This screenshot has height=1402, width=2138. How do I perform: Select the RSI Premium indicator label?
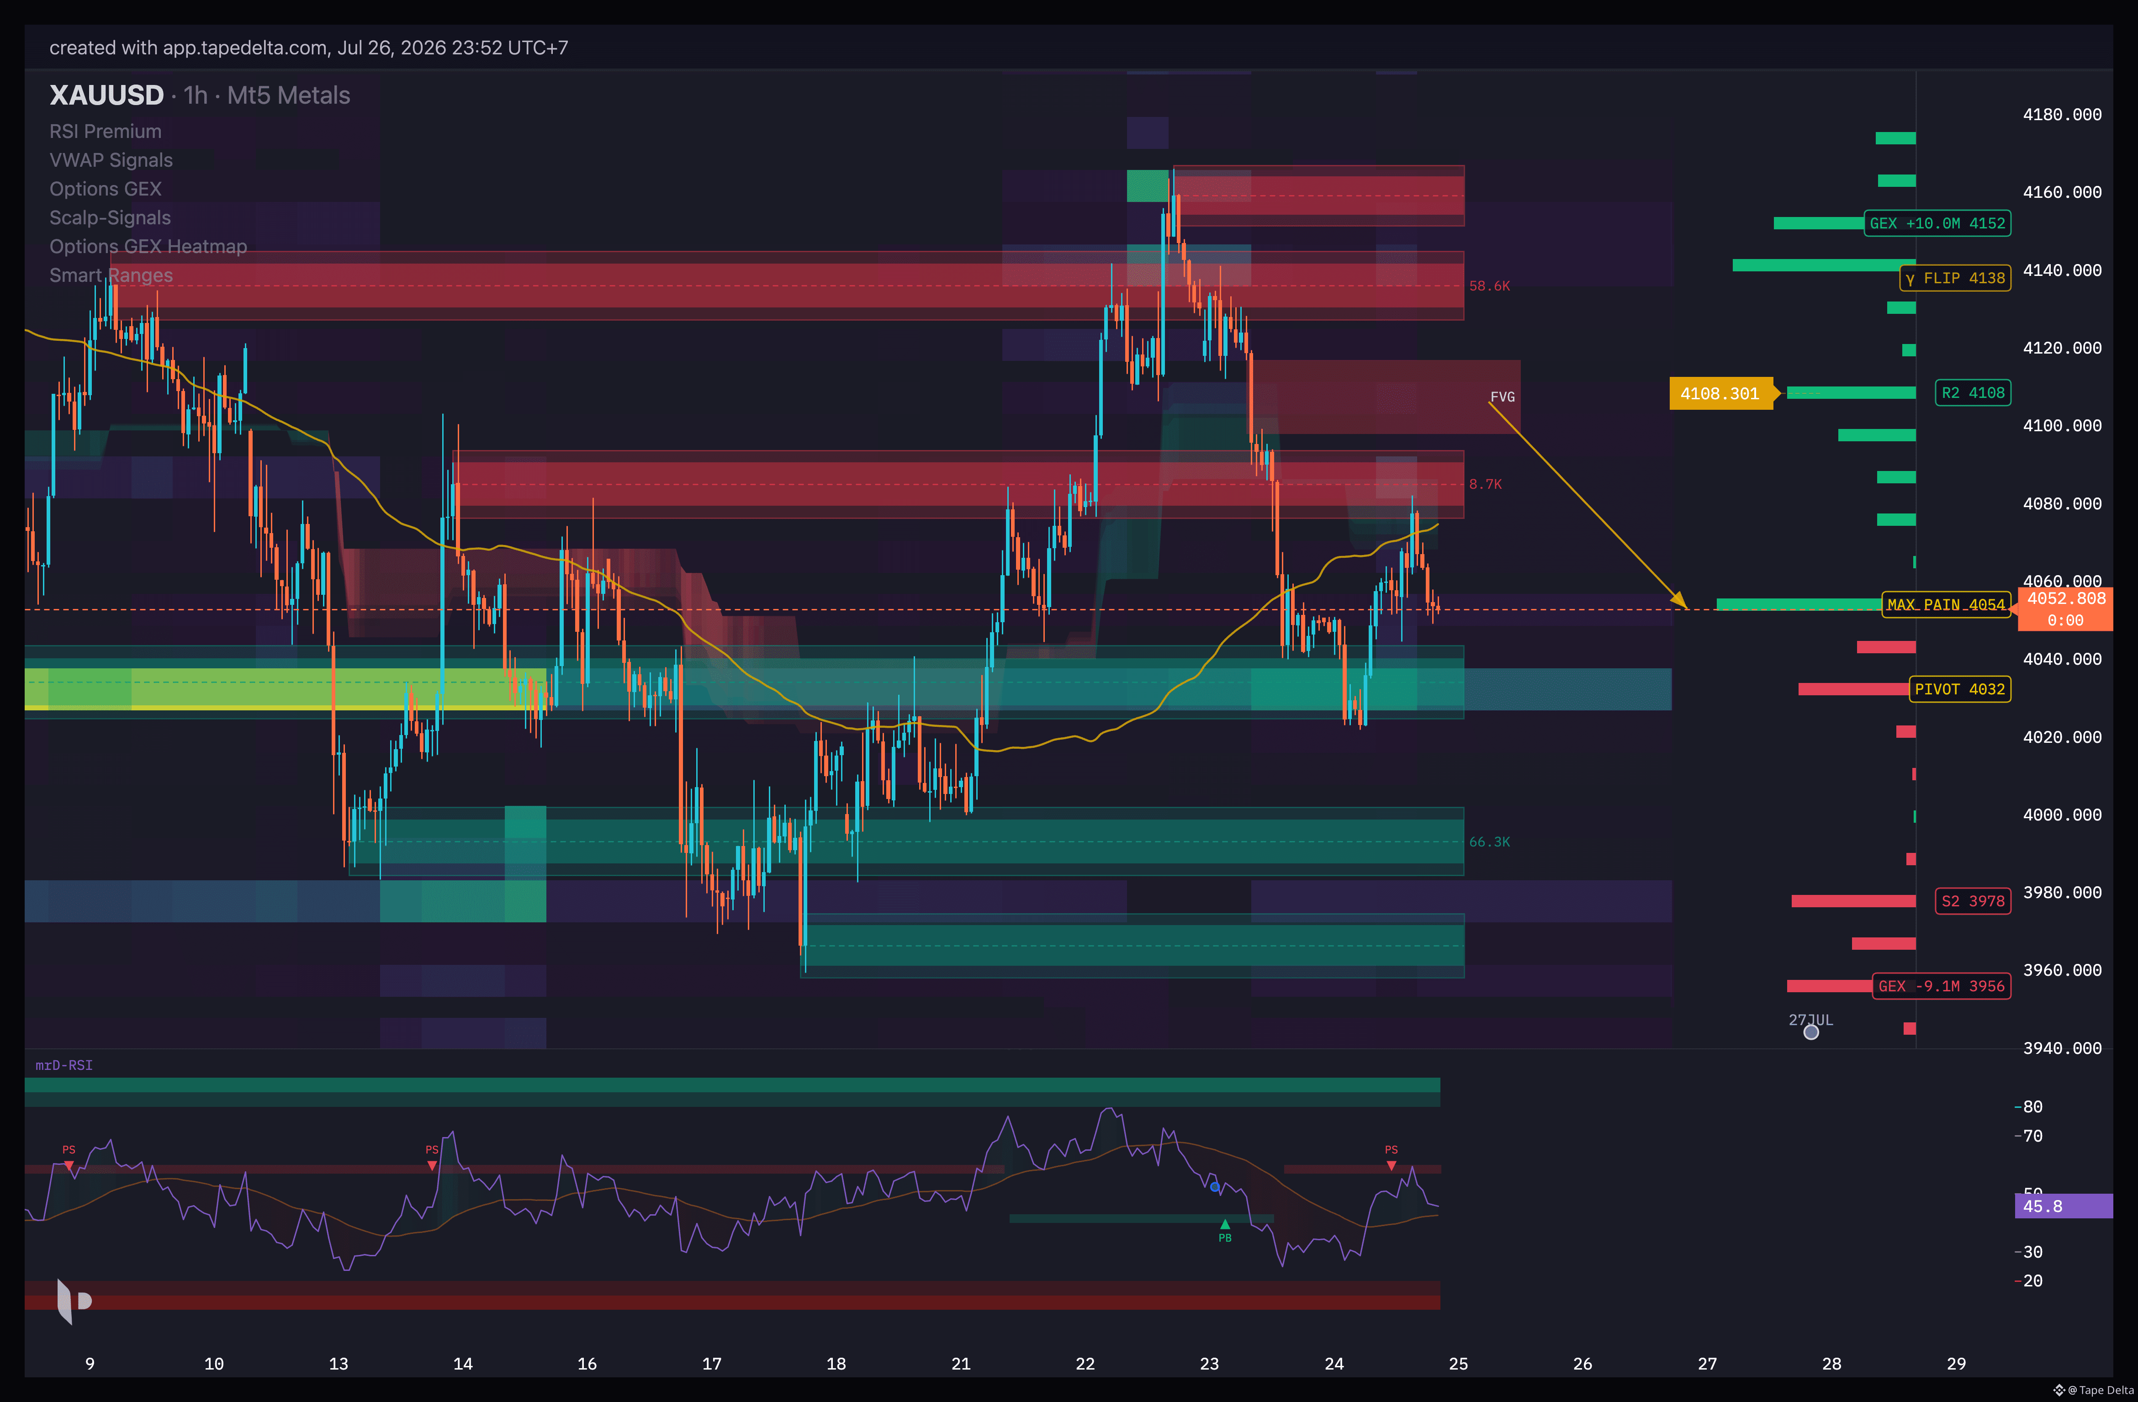pyautogui.click(x=105, y=131)
